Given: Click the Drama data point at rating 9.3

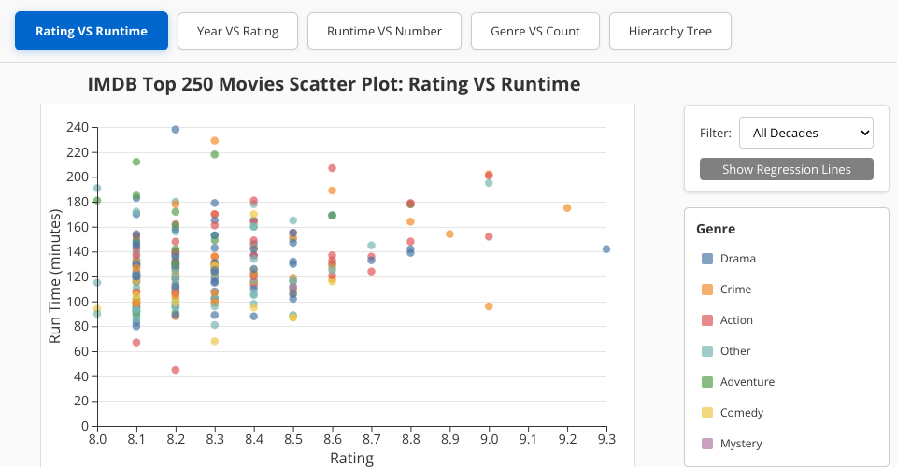Looking at the screenshot, I should [x=606, y=249].
